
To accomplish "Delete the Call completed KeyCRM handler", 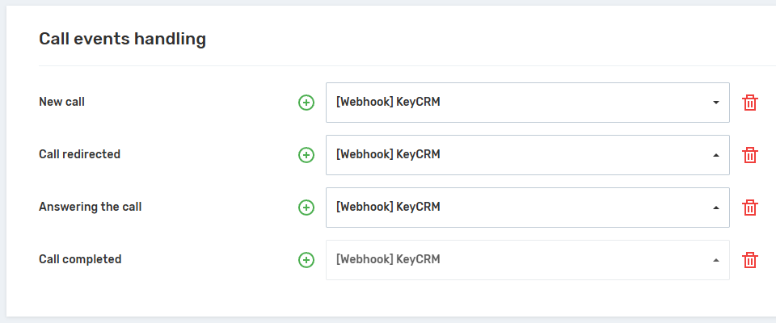I will pos(750,260).
